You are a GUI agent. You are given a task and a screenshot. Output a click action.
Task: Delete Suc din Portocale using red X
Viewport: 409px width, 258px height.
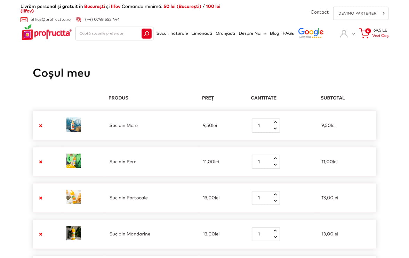(x=41, y=198)
